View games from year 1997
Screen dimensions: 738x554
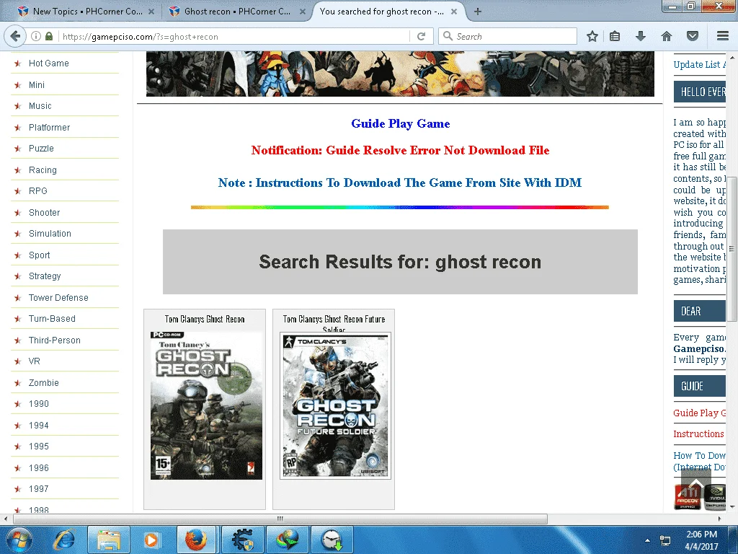[39, 489]
